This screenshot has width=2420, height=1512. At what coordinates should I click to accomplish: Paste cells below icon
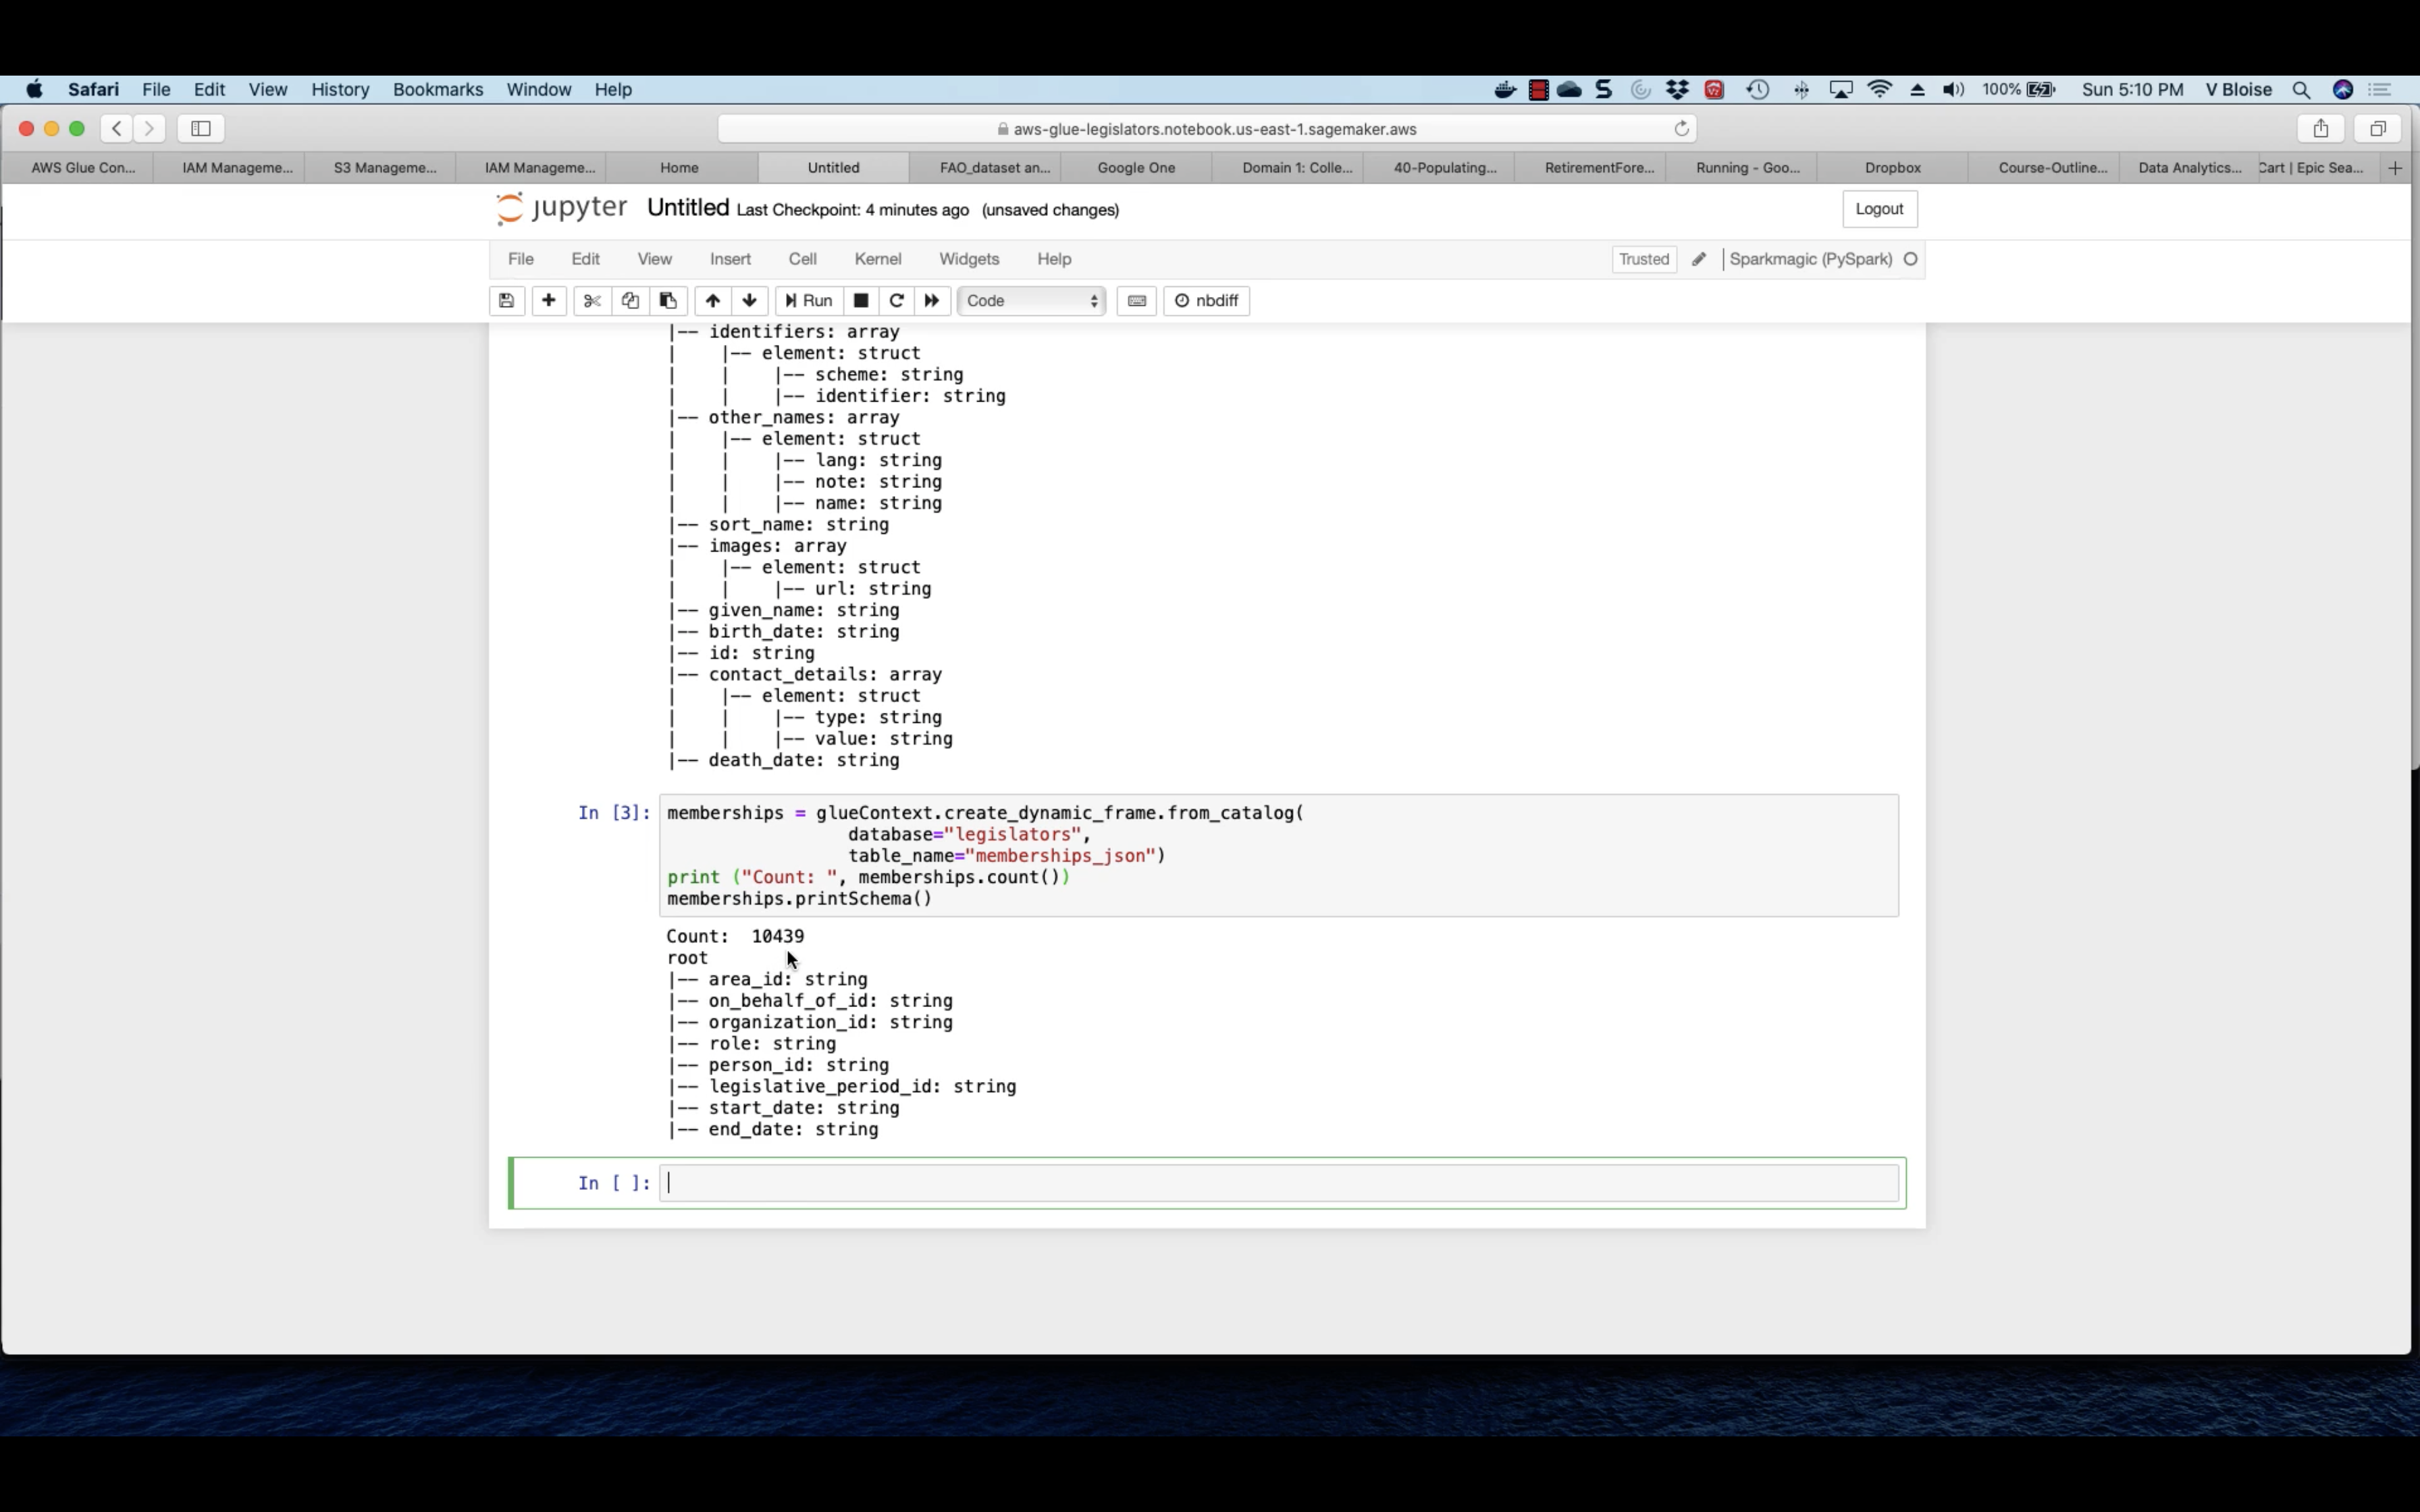668,301
